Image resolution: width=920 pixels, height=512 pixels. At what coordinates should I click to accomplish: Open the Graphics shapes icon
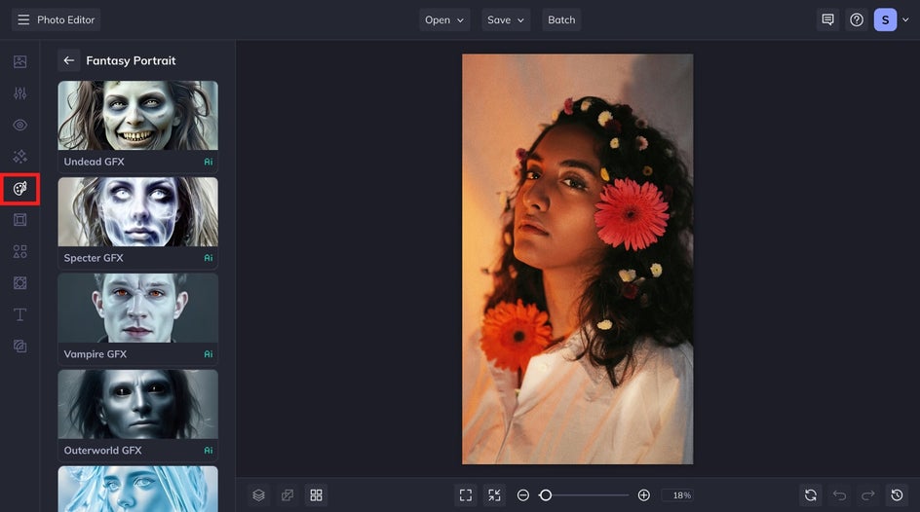(x=19, y=251)
